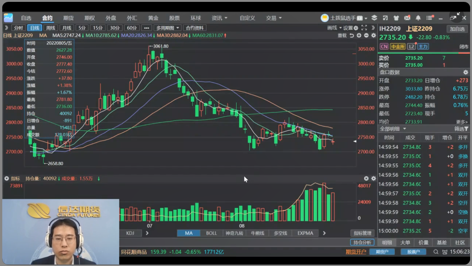472x266 pixels.
Task: Switch chart period to 周线
Action: 51,28
